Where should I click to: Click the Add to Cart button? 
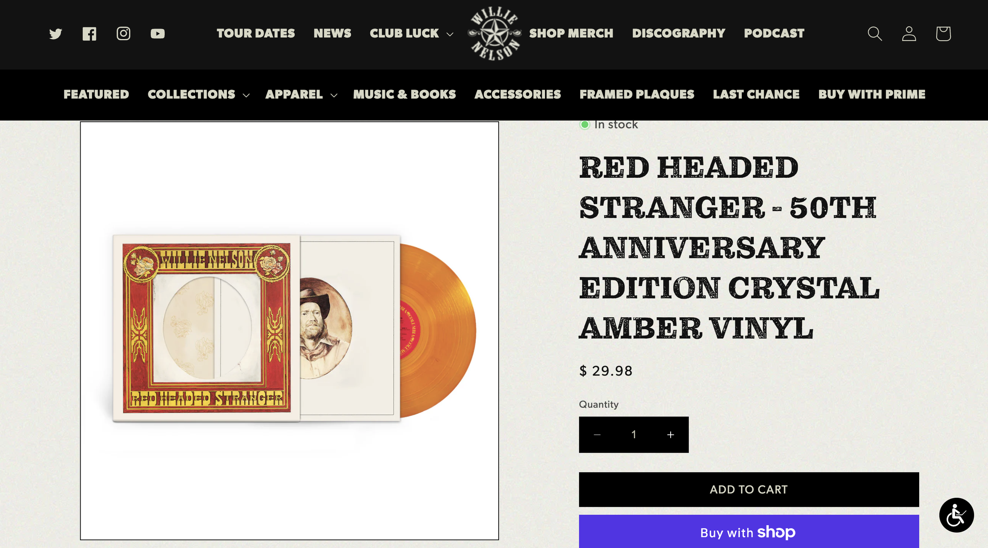749,489
